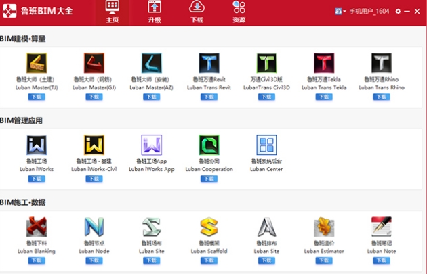
Task: Download Luban Blanking
Action: (x=37, y=260)
